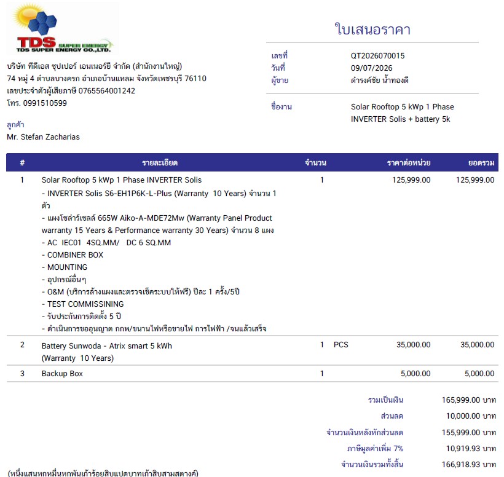Click unit price 125,999.00
The width and height of the screenshot is (504, 477).
(x=411, y=180)
